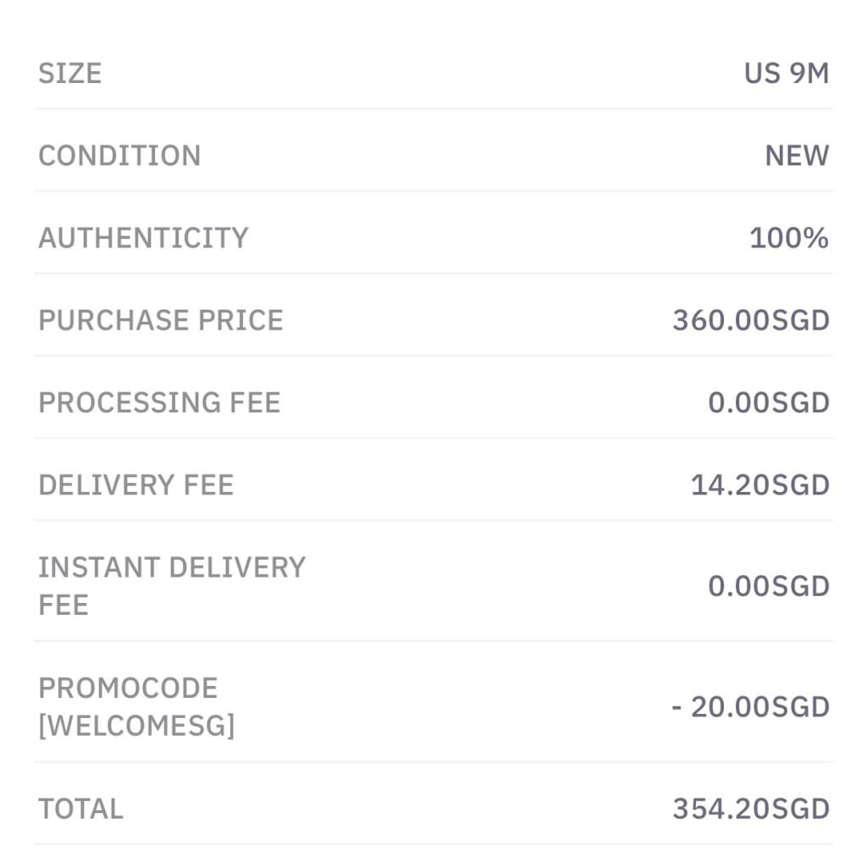This screenshot has width=867, height=857.
Task: Select the AUTHENTICITY label
Action: point(143,238)
